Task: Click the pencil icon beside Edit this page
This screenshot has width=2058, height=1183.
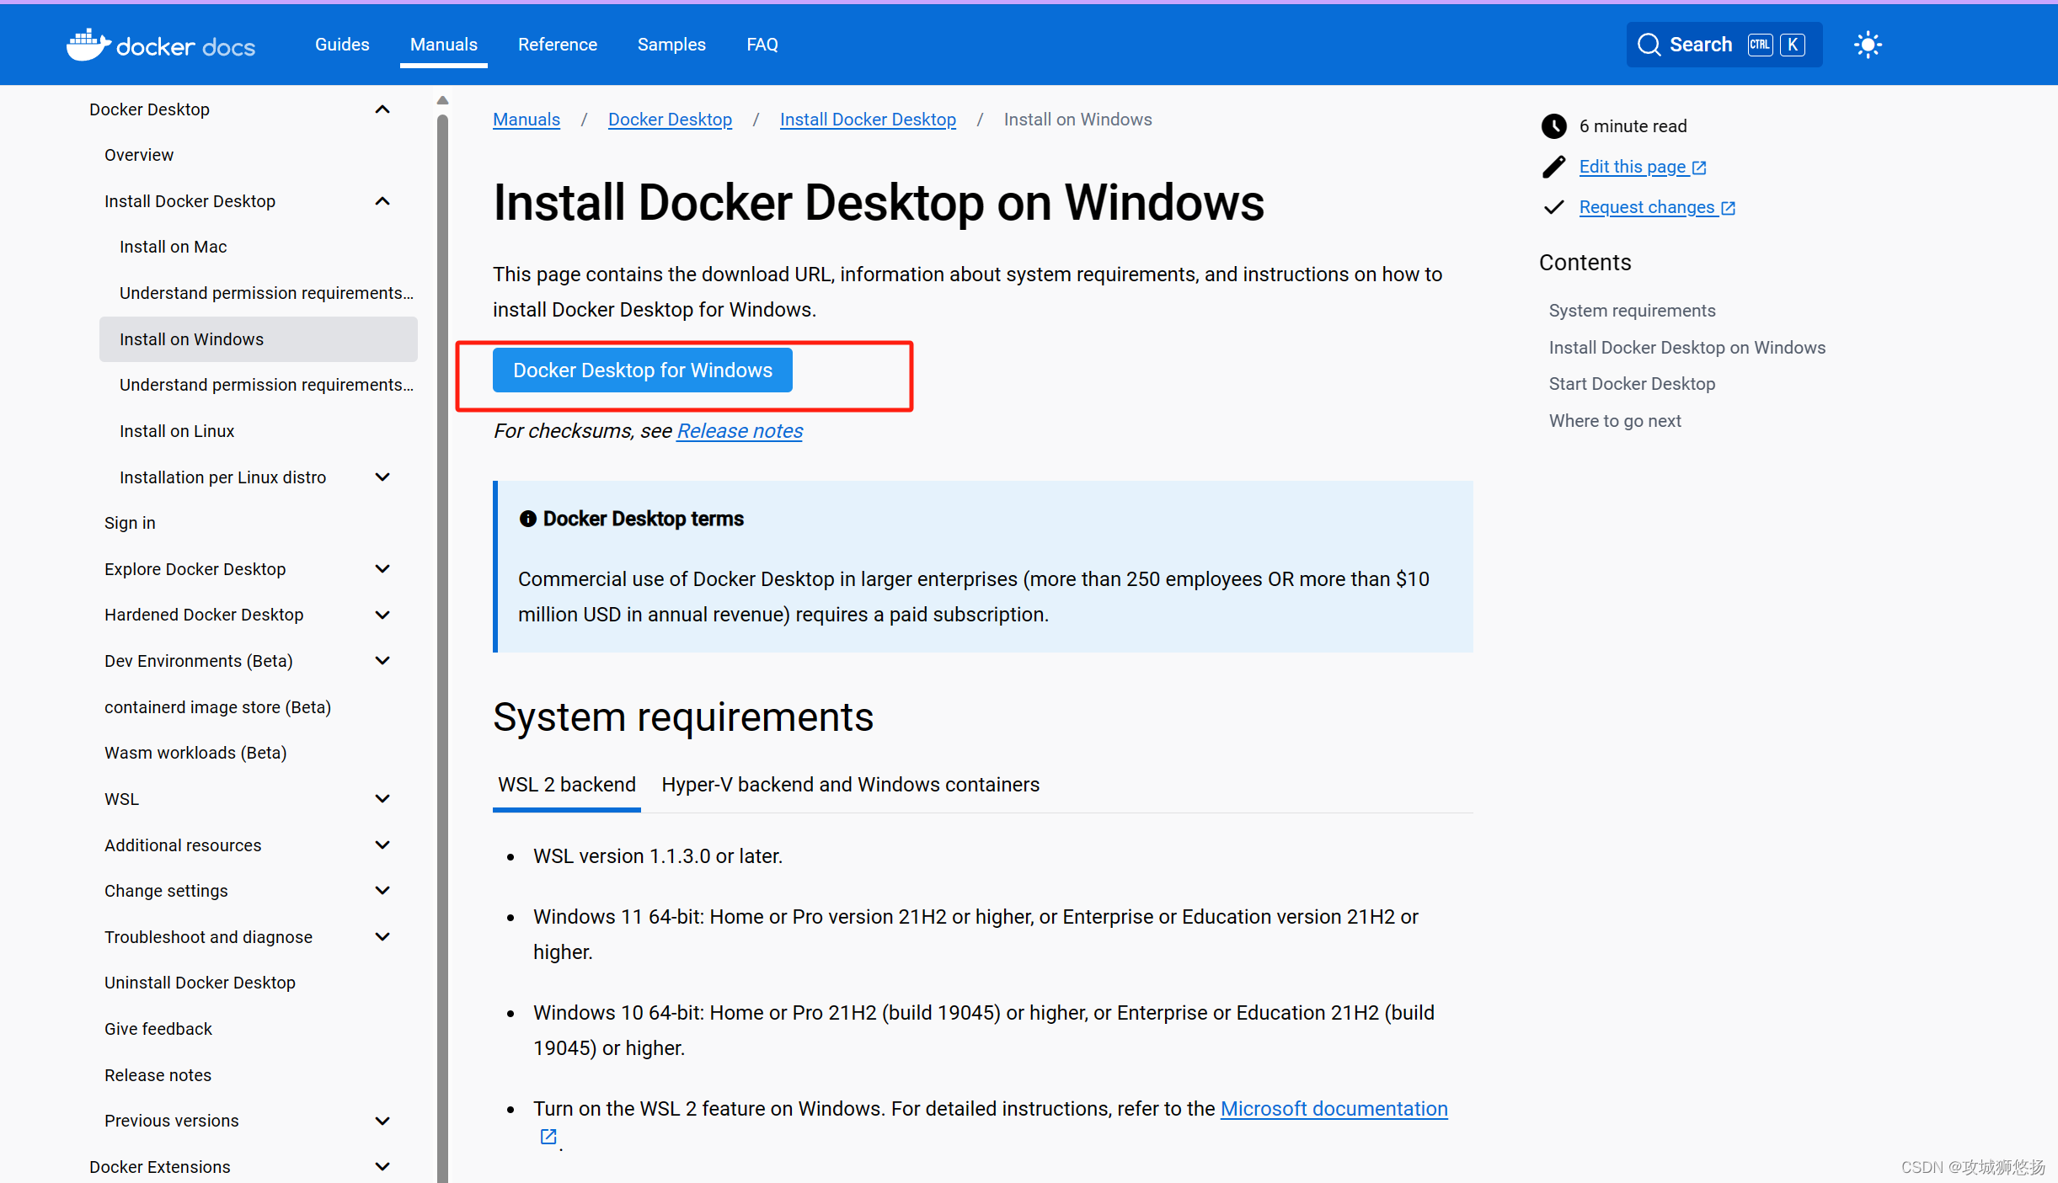Action: [x=1554, y=166]
